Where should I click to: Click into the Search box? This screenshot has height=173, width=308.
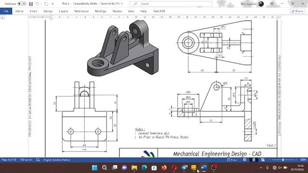click(171, 4)
